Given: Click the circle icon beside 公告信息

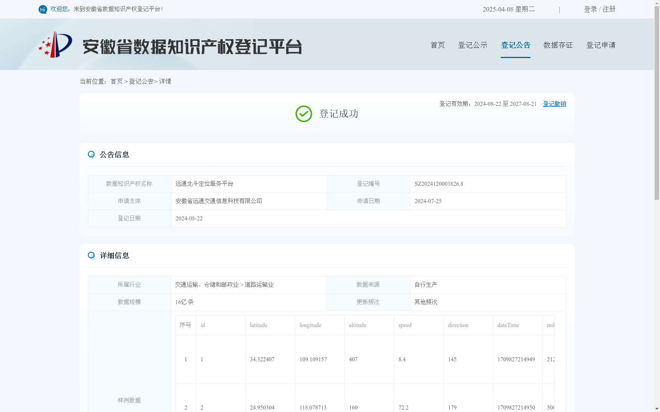Looking at the screenshot, I should 91,154.
